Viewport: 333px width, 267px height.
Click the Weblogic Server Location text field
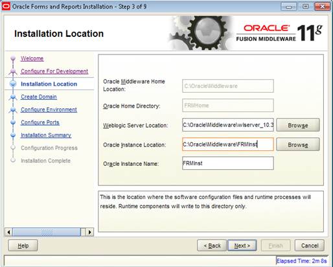pos(228,125)
